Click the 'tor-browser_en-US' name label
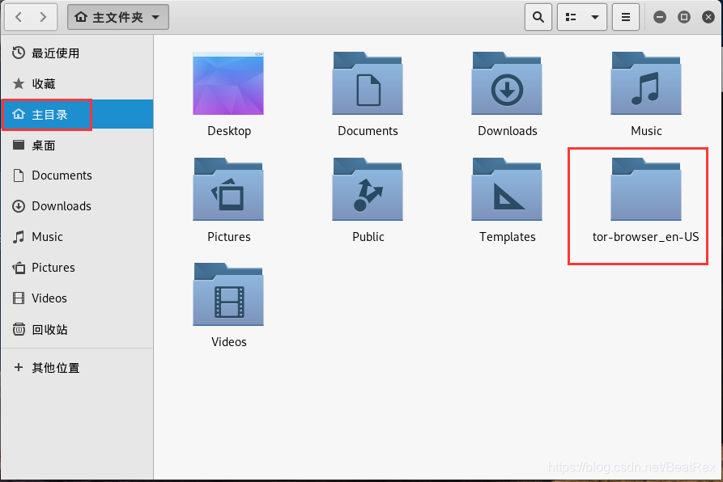 (645, 237)
